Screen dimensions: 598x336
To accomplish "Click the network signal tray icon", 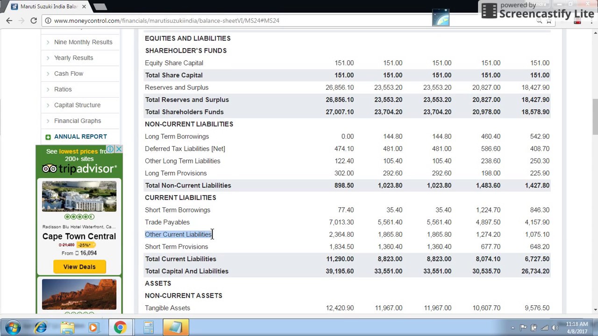I will pos(544,328).
